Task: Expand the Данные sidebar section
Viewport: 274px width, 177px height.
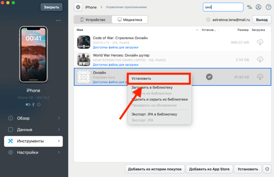Action: tap(33, 130)
